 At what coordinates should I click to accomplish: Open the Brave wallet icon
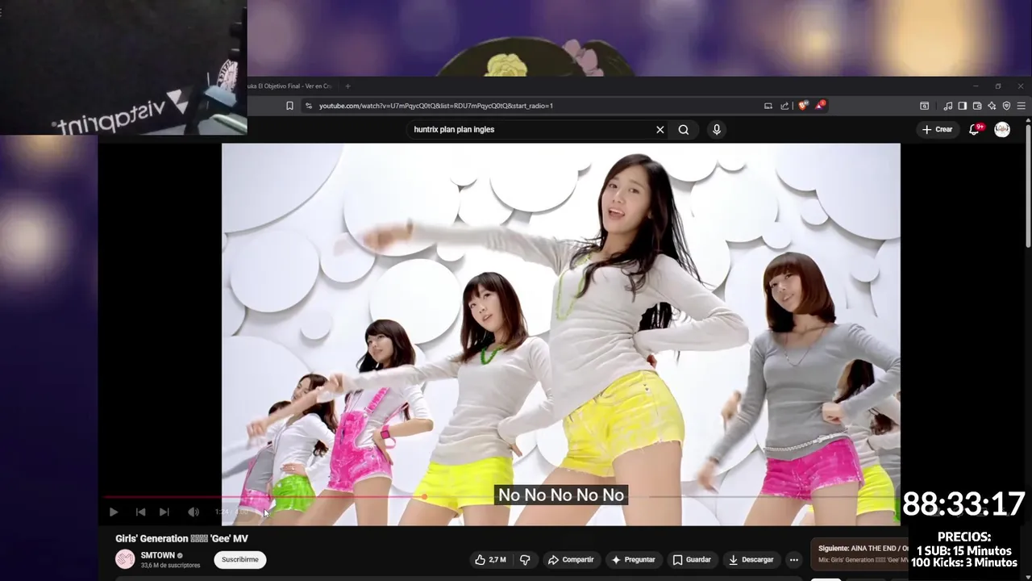(977, 106)
